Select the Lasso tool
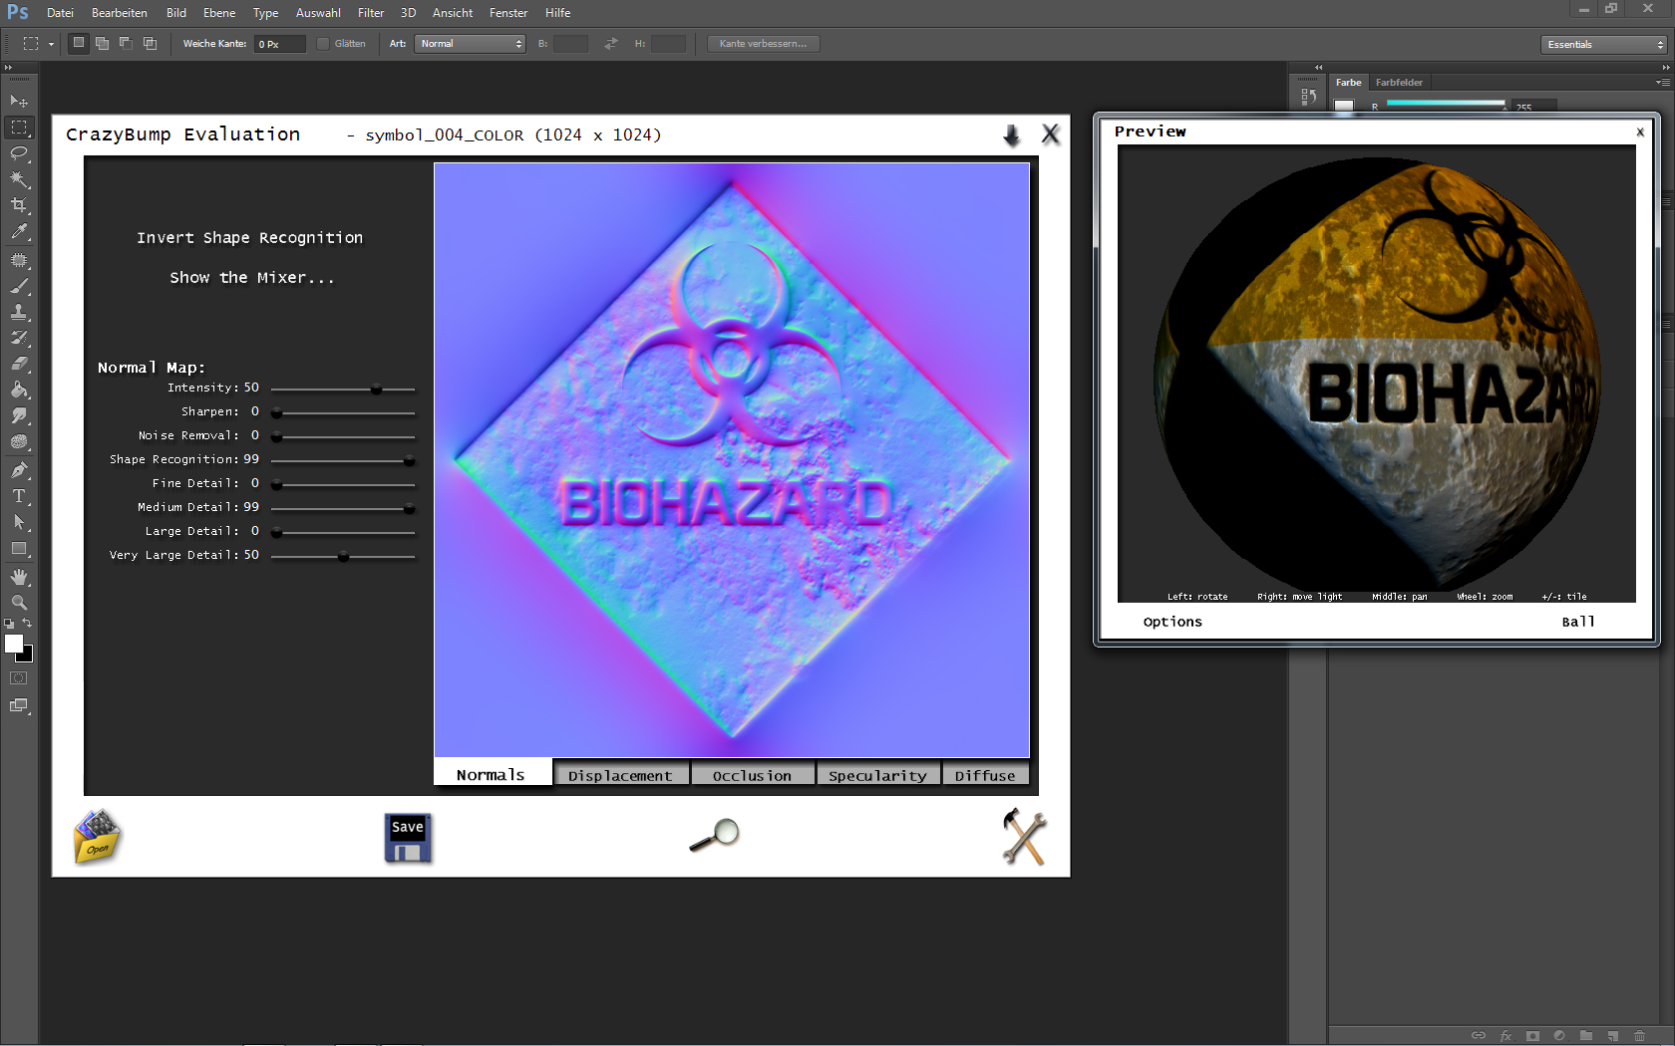The width and height of the screenshot is (1675, 1046). click(x=19, y=153)
